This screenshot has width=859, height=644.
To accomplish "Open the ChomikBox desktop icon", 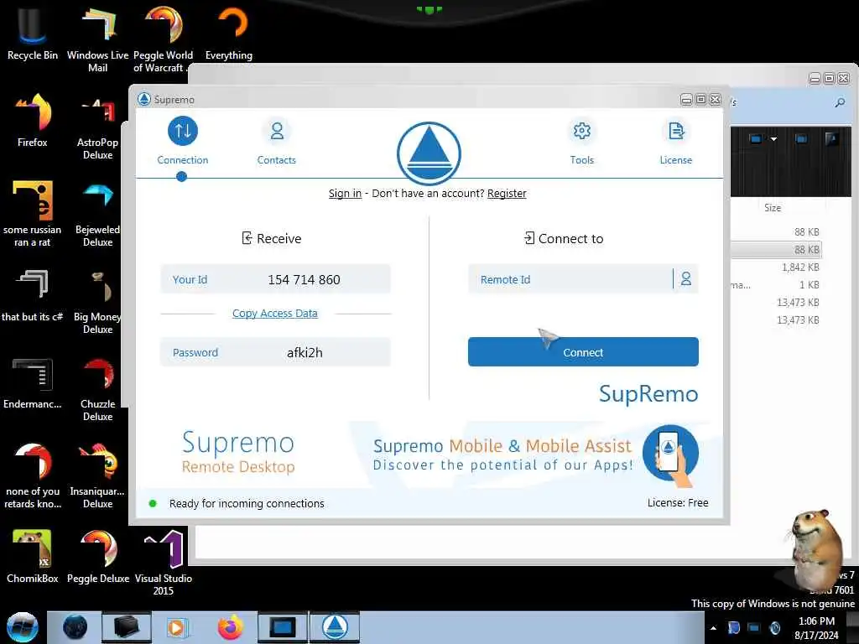I will 33,557.
